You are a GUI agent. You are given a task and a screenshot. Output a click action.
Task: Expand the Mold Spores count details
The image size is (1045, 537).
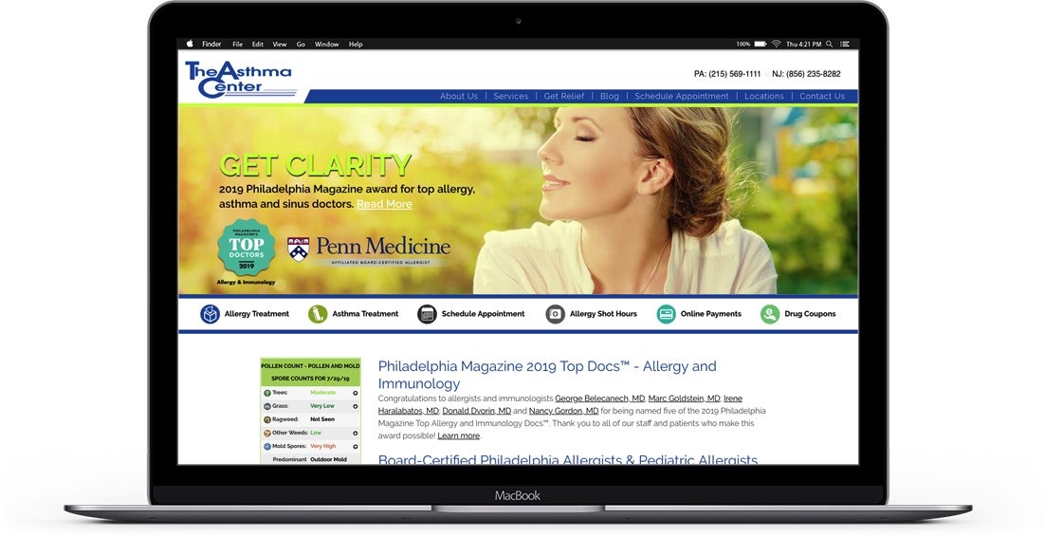point(356,446)
